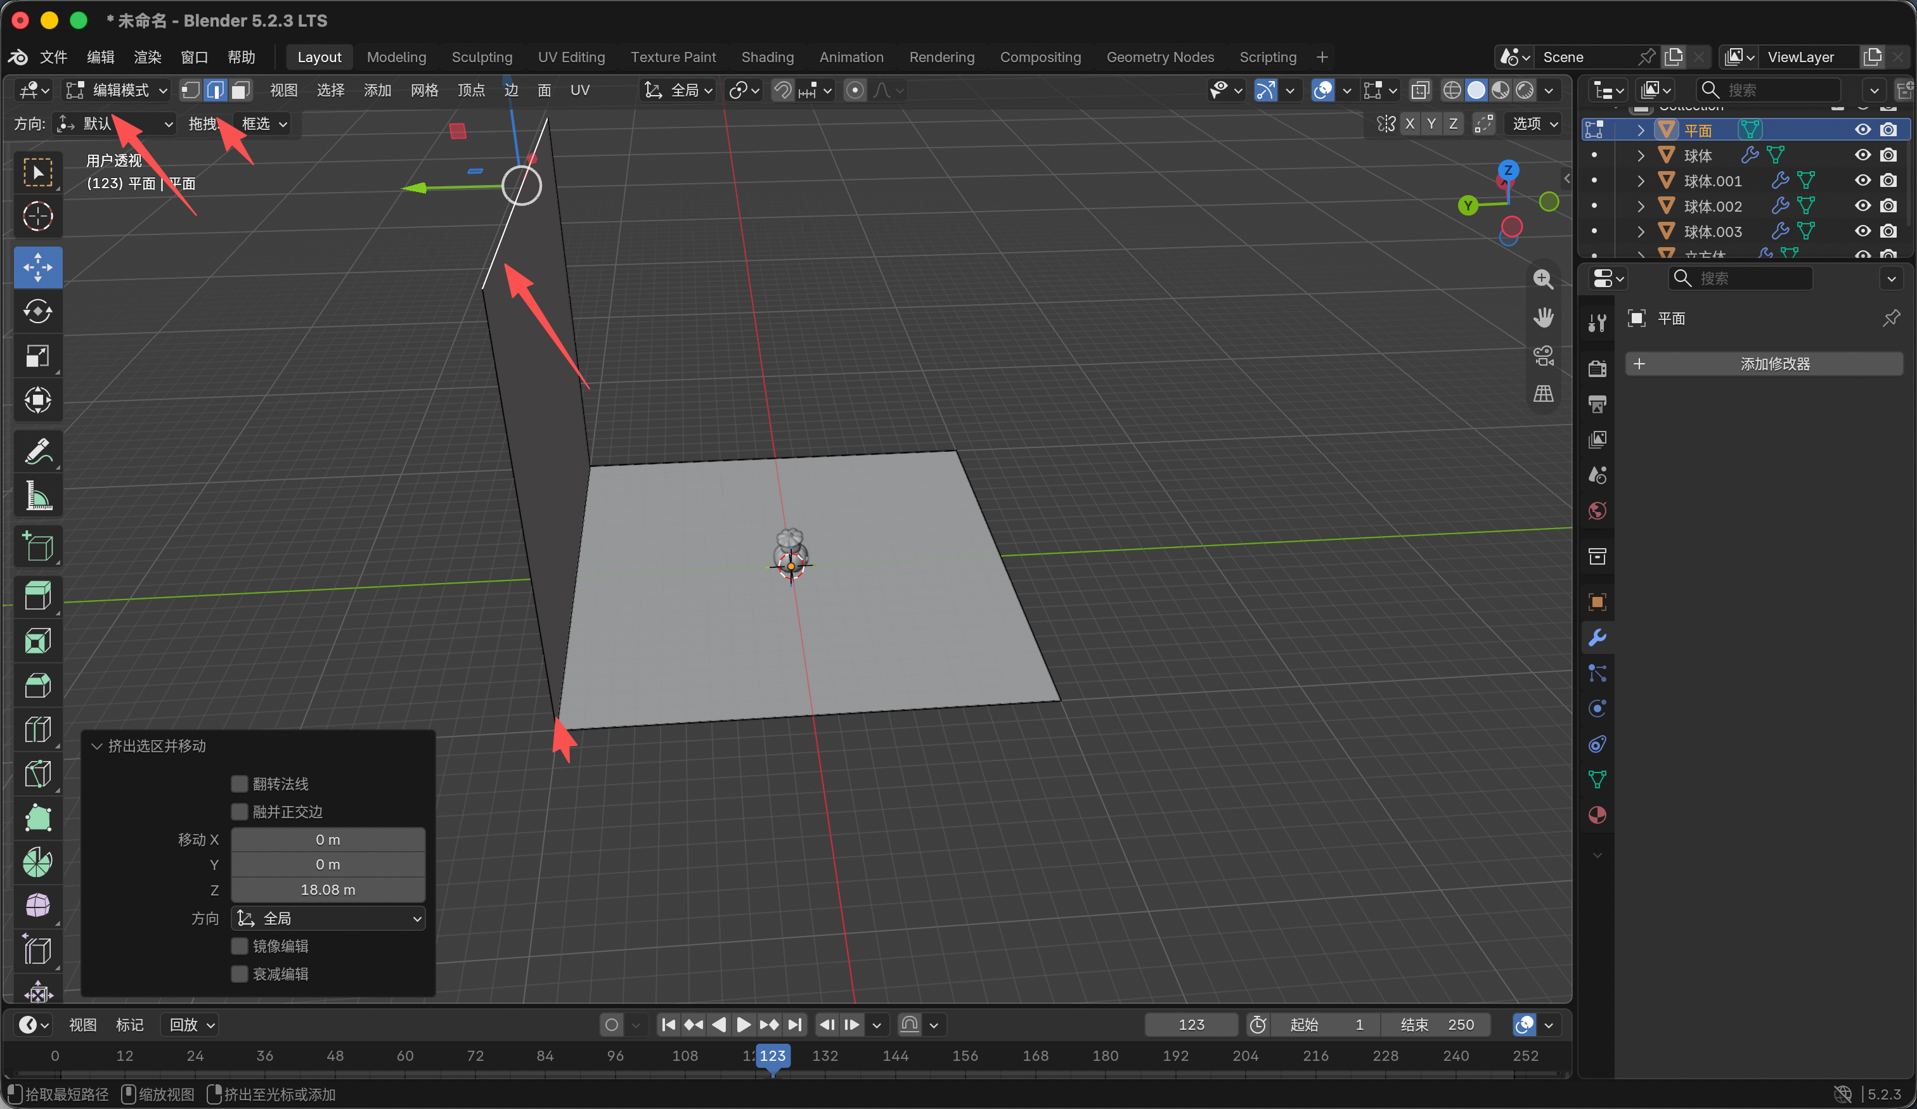Click the pan view hand icon
Screen dimensions: 1917x1109
[1543, 317]
